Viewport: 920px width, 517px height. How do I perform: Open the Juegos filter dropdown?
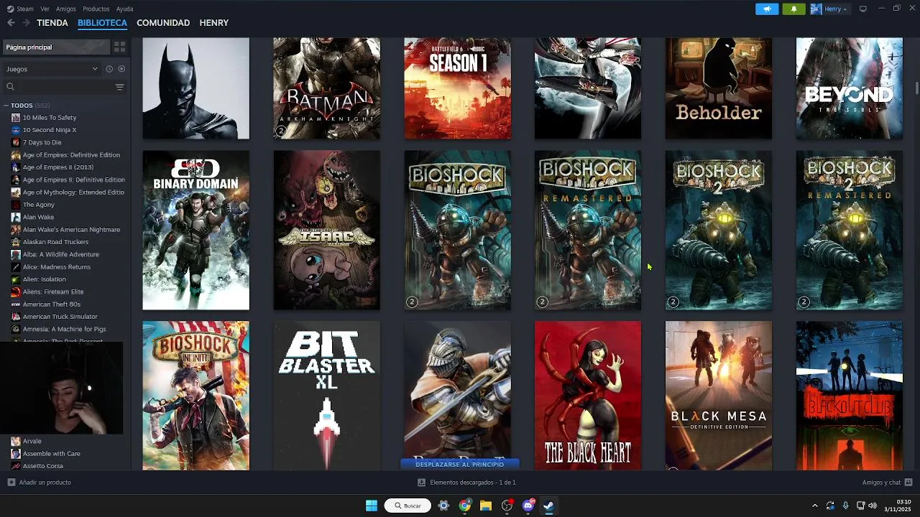pos(52,69)
